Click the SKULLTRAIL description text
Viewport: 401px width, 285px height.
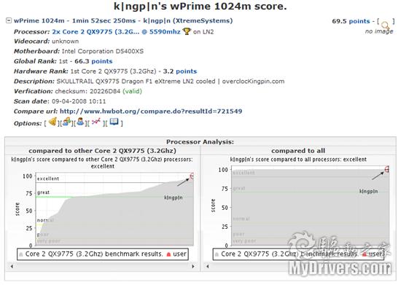[x=171, y=82]
